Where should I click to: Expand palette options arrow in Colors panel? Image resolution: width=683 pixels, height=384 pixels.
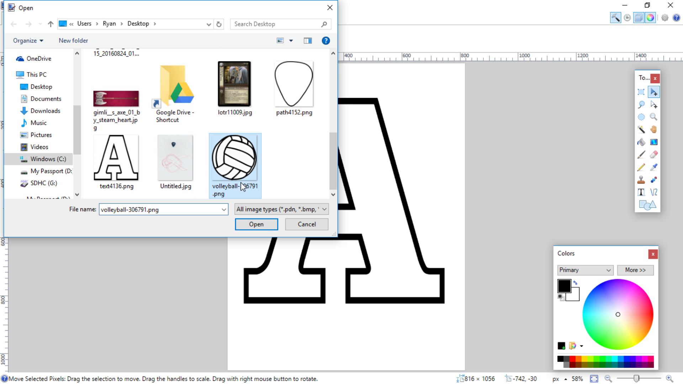click(582, 346)
